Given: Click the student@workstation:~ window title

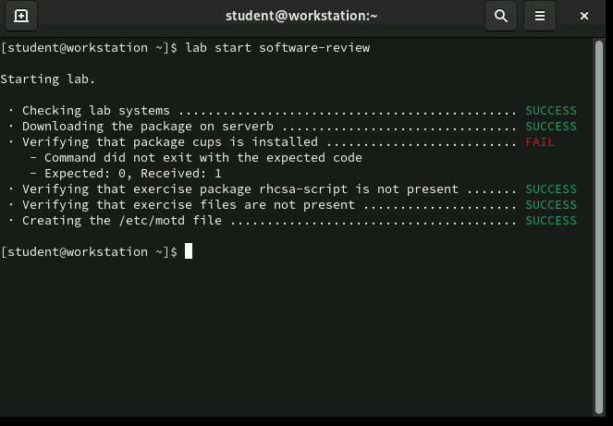Looking at the screenshot, I should click(x=301, y=16).
